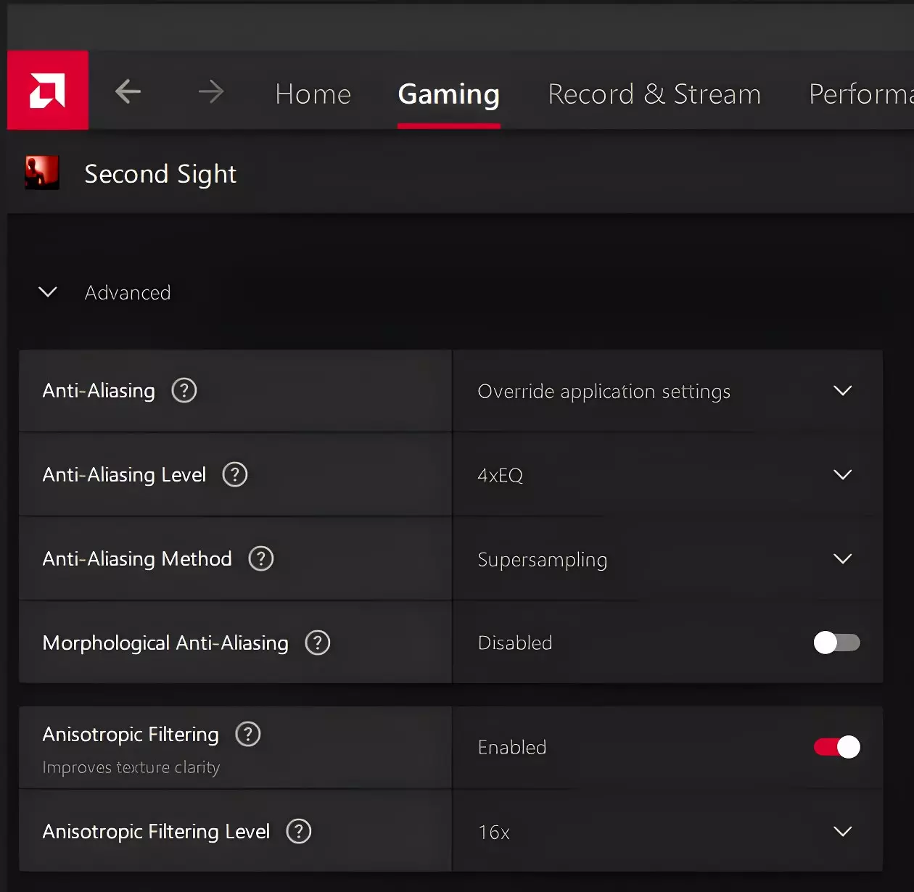Screen dimensions: 914x892
Task: Open the Record & Stream tab
Action: pyautogui.click(x=654, y=94)
